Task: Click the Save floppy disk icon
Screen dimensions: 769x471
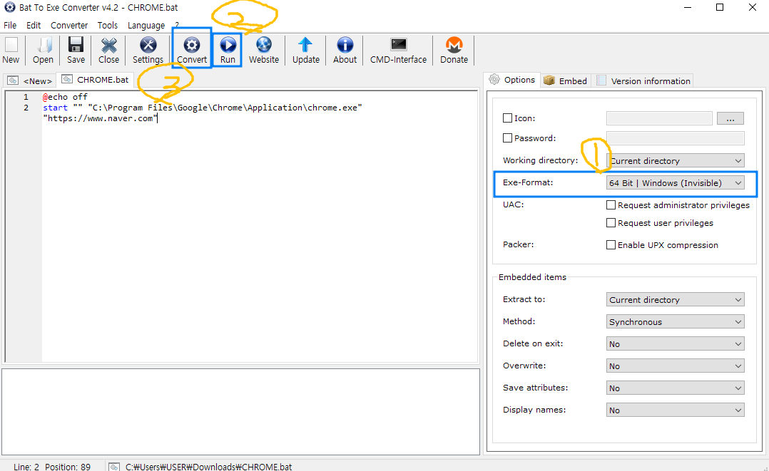Action: 76,45
